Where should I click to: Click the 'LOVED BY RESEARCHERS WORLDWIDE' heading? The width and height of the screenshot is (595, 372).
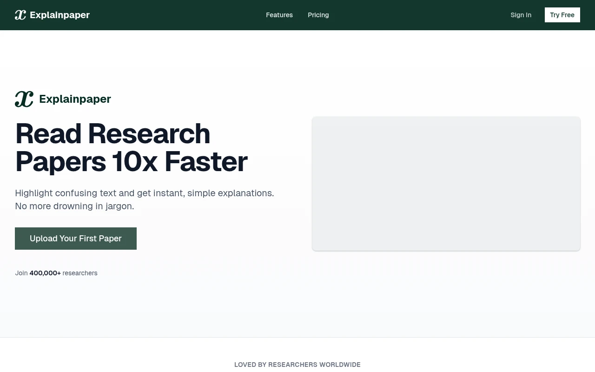[x=297, y=365]
